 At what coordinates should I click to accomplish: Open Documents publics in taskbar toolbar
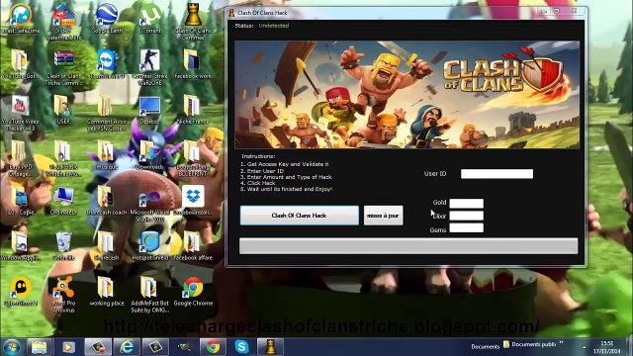pos(530,344)
